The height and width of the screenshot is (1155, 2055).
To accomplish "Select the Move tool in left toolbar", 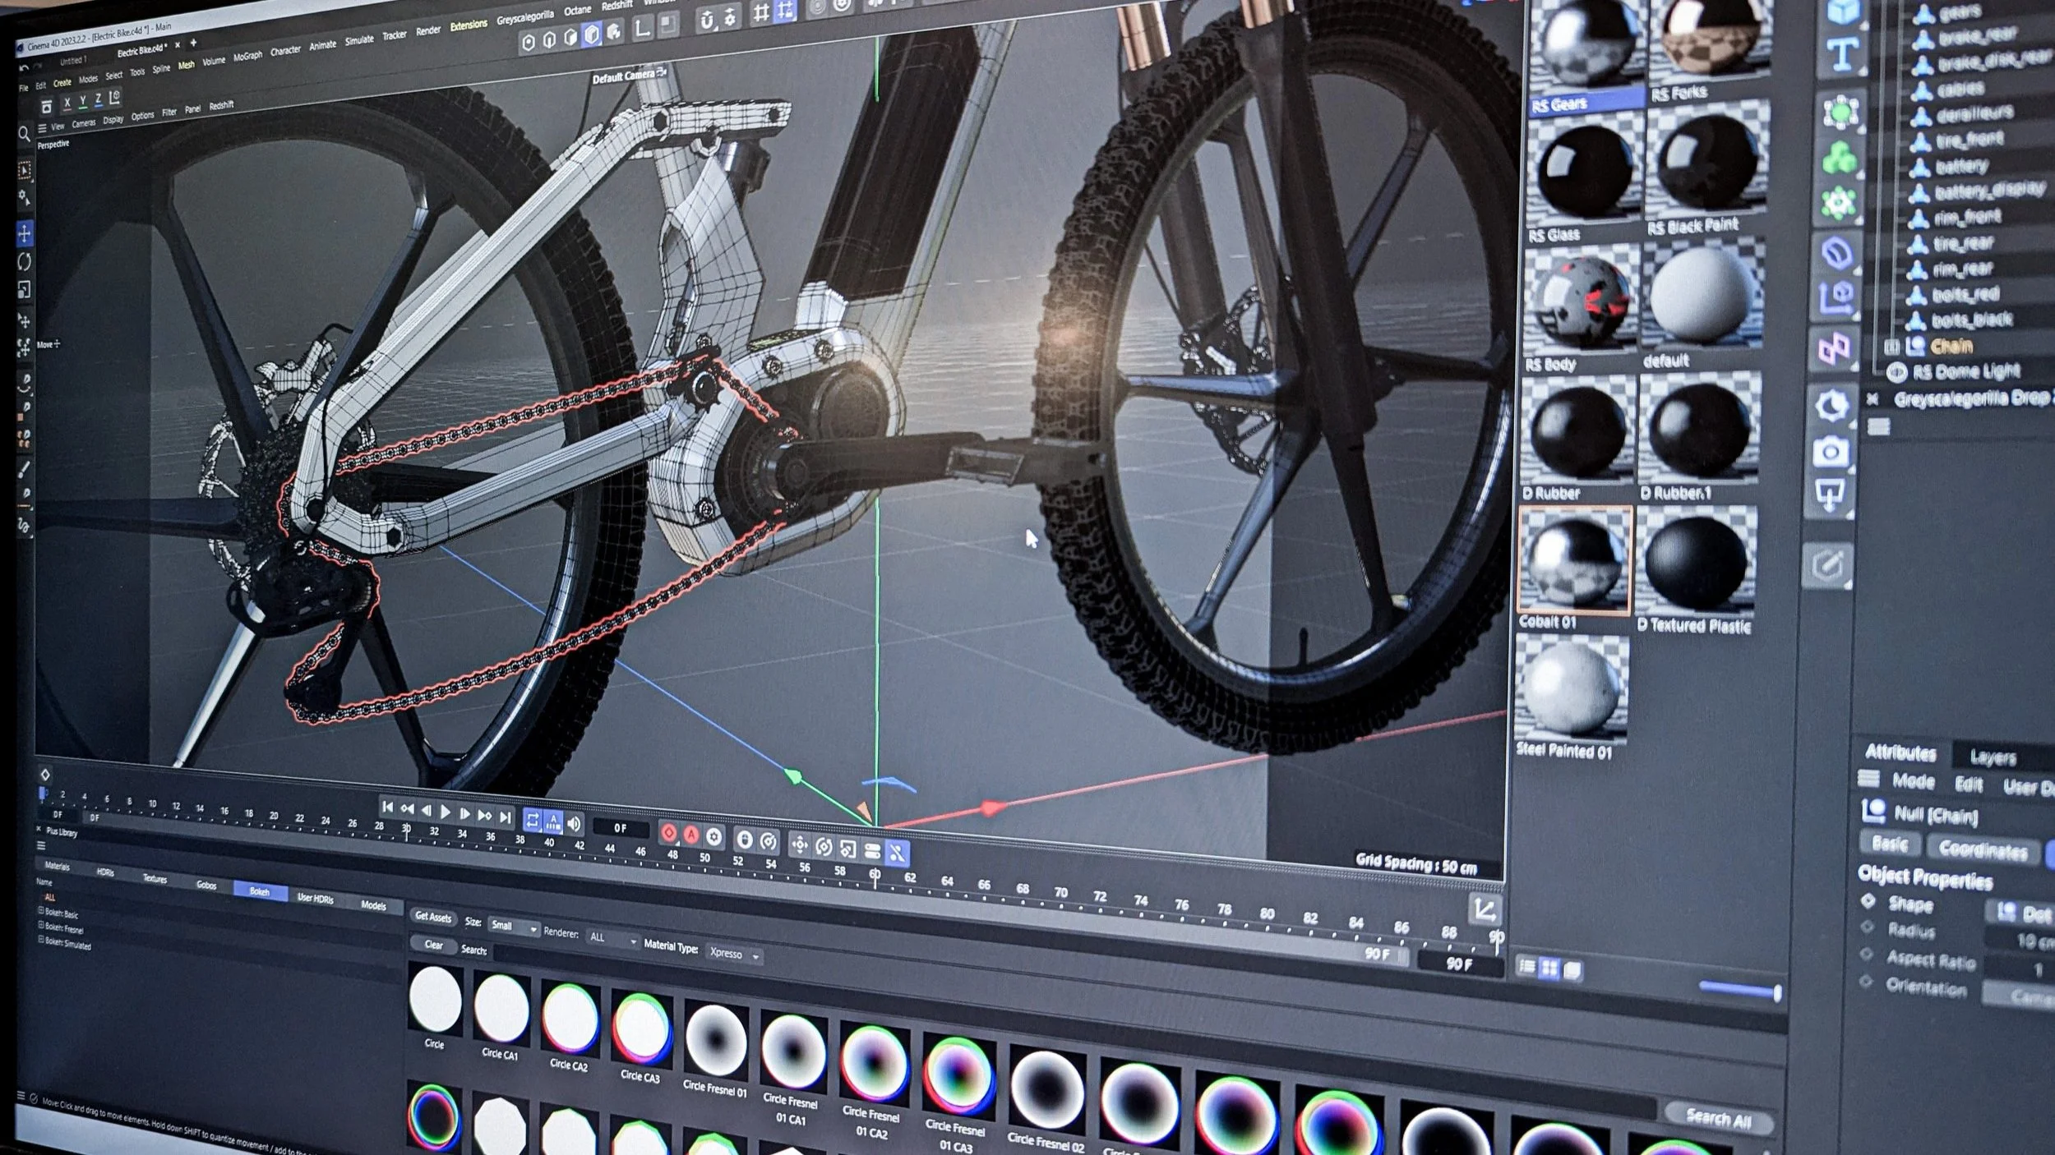I will 25,234.
